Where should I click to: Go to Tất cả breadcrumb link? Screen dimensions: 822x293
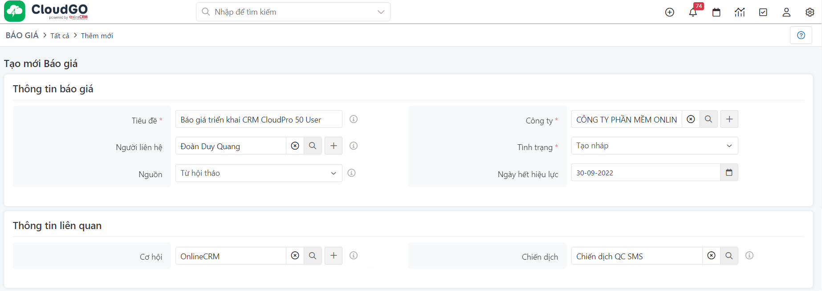[60, 36]
